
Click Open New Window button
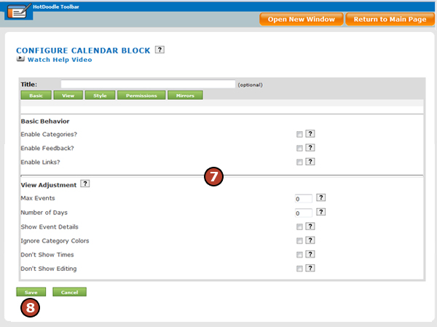coord(302,19)
